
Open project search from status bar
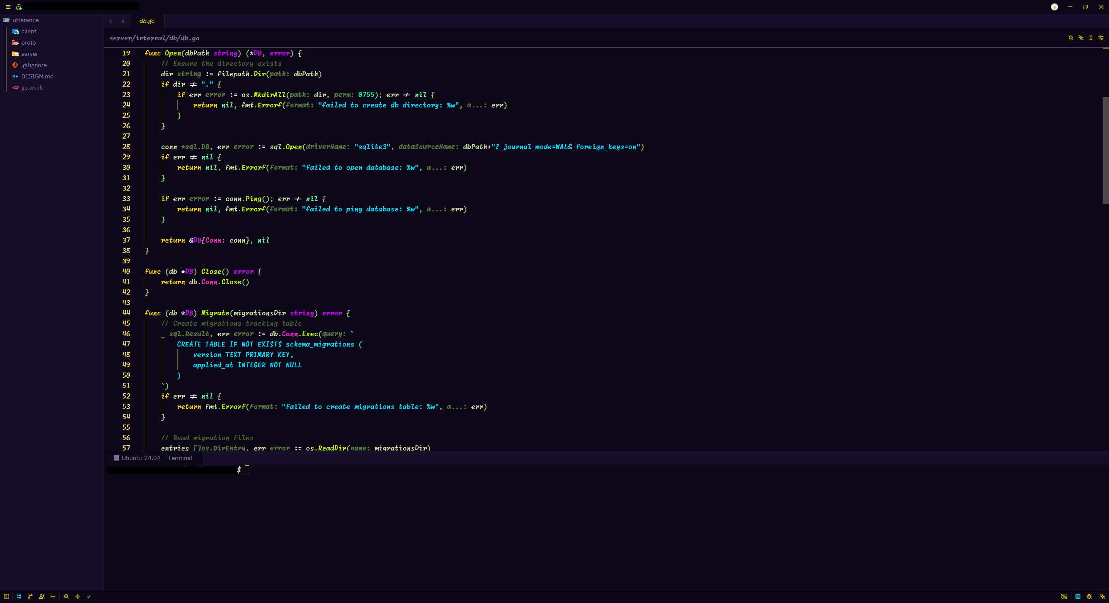tap(66, 597)
